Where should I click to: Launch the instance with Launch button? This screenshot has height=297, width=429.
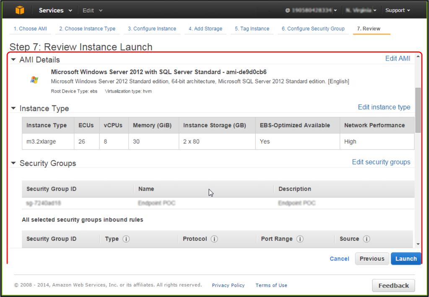406,258
